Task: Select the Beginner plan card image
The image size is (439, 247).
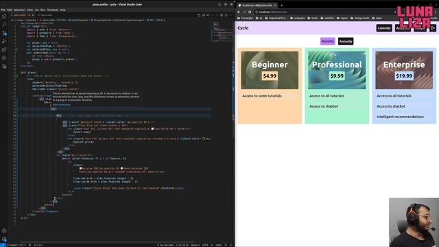Action: pyautogui.click(x=270, y=70)
